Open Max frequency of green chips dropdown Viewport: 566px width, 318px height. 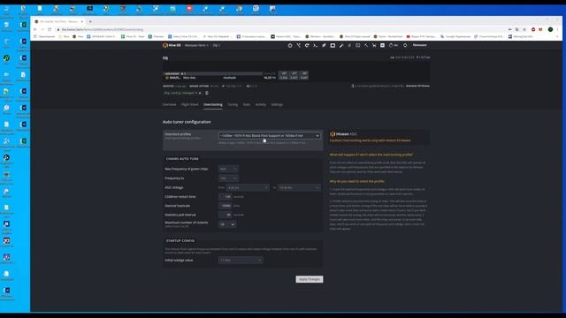tap(228, 169)
